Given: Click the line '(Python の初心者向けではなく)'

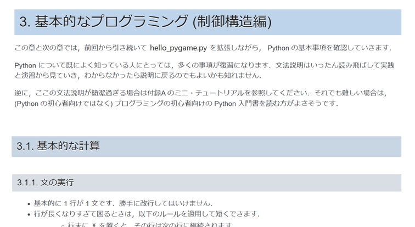Looking at the screenshot, I should (176, 103).
